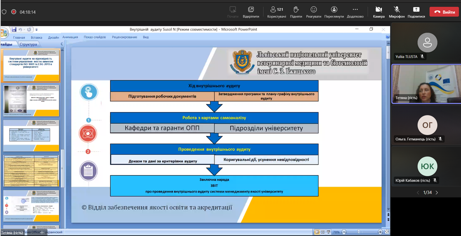Click the main slide vertical scrollbar
This screenshot has width=461, height=236.
388,53
